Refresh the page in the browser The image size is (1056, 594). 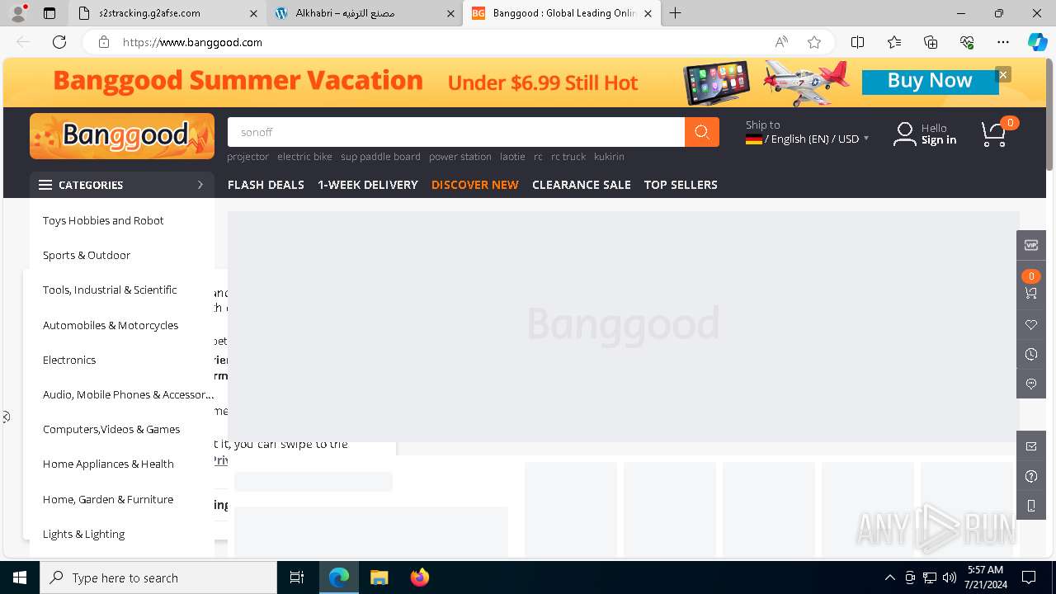[59, 42]
